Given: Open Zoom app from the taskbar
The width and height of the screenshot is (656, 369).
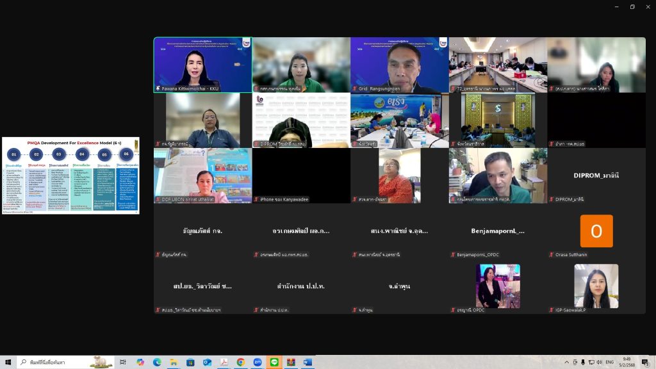Looking at the screenshot, I should (258, 362).
